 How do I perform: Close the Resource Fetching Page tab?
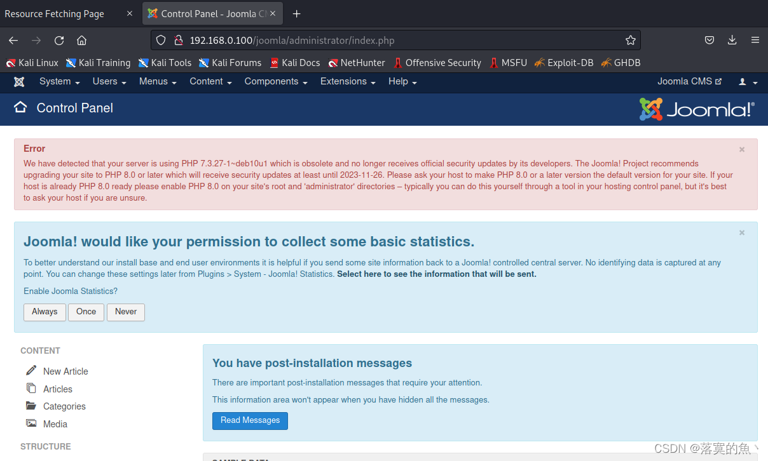pyautogui.click(x=130, y=13)
